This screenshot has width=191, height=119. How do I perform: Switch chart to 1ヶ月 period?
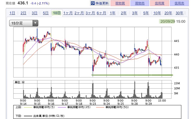[68, 13]
